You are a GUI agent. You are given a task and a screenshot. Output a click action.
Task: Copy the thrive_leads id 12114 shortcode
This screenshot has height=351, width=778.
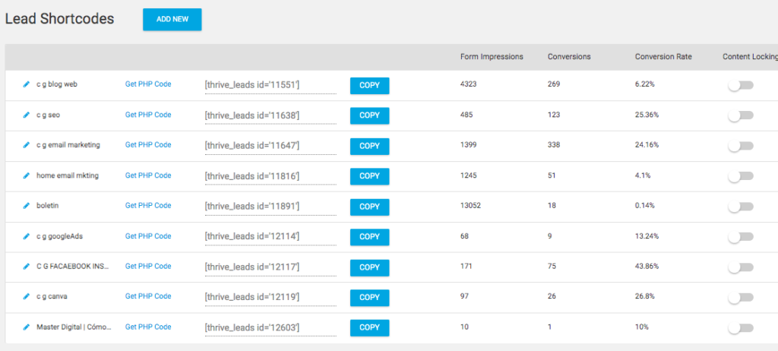click(369, 237)
